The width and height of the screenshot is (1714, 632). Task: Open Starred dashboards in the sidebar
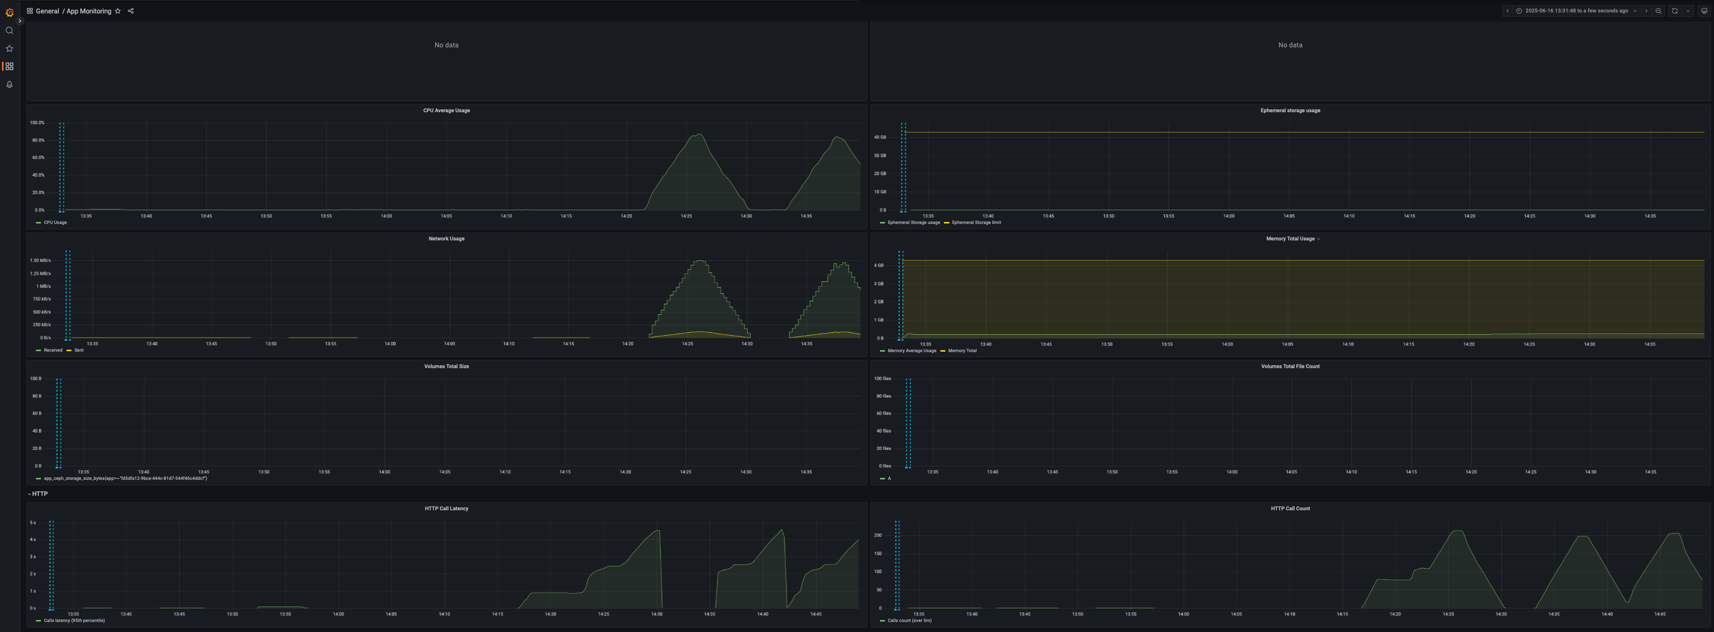click(x=9, y=48)
